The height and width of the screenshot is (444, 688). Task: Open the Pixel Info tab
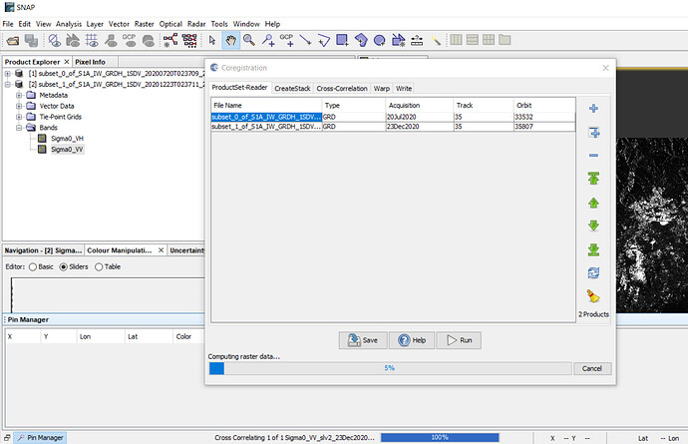(90, 62)
